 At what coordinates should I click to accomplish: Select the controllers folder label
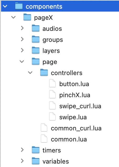tap(67, 73)
